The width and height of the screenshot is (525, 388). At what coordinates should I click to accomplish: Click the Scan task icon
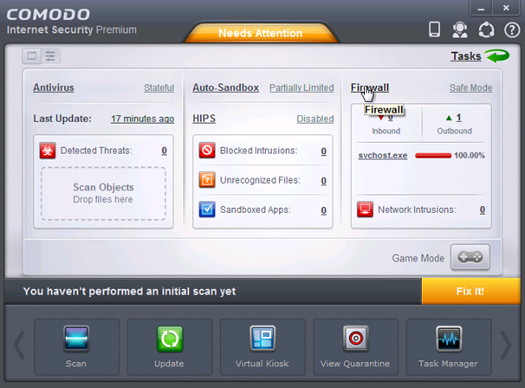(76, 338)
